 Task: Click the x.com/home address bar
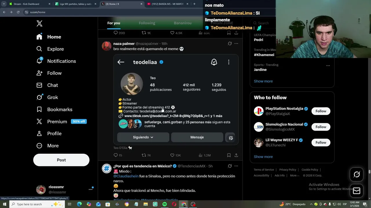pos(113,12)
